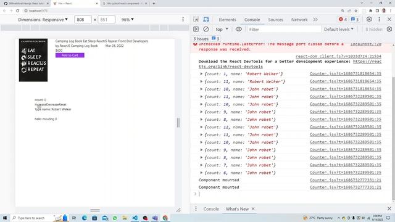Clear the console with the ban icon
Image resolution: width=395 pixels, height=222 pixels.
pos(206,29)
